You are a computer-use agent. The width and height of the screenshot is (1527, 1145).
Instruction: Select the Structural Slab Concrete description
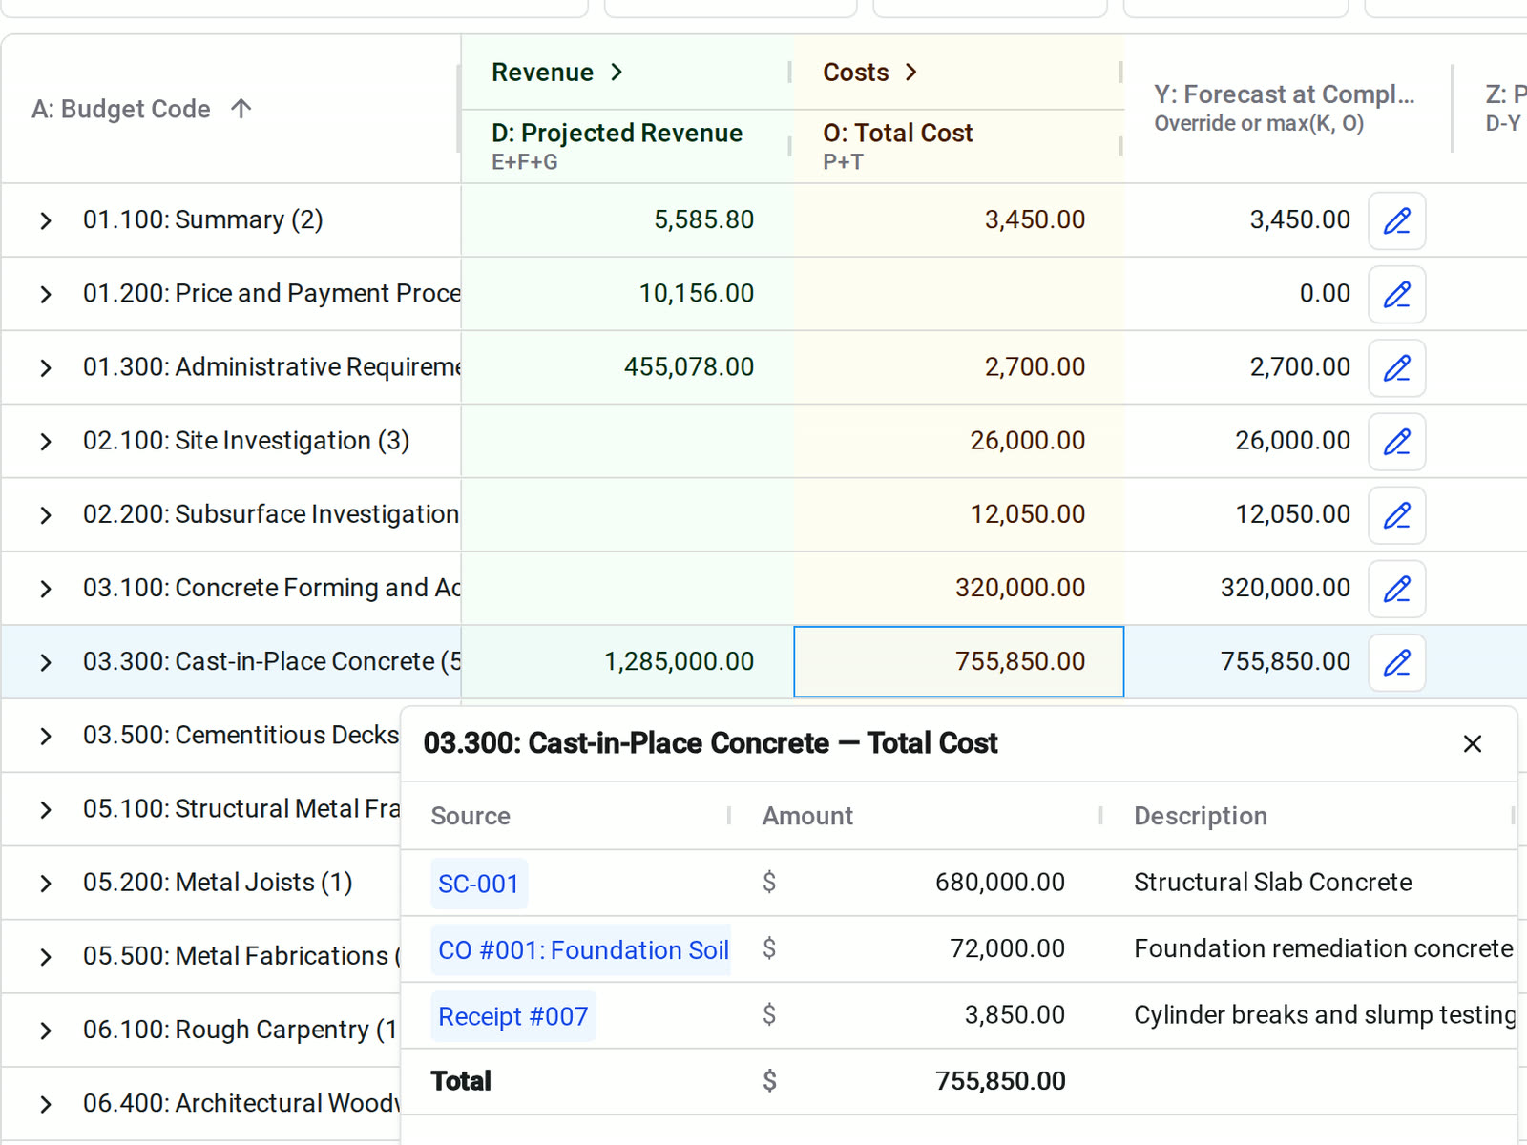[x=1273, y=883]
